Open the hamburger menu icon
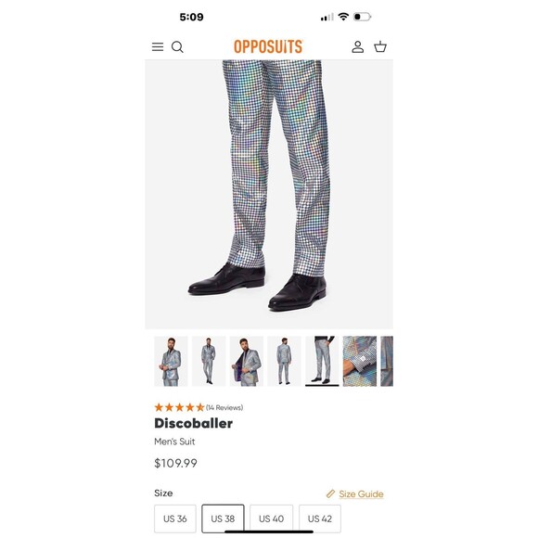 click(158, 46)
